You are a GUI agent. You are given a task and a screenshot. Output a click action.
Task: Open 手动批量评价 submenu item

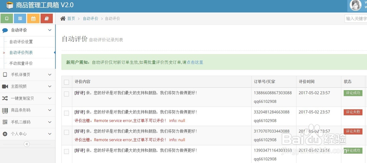pos(21,63)
